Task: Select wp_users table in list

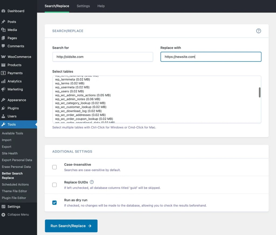Action: (x=69, y=91)
